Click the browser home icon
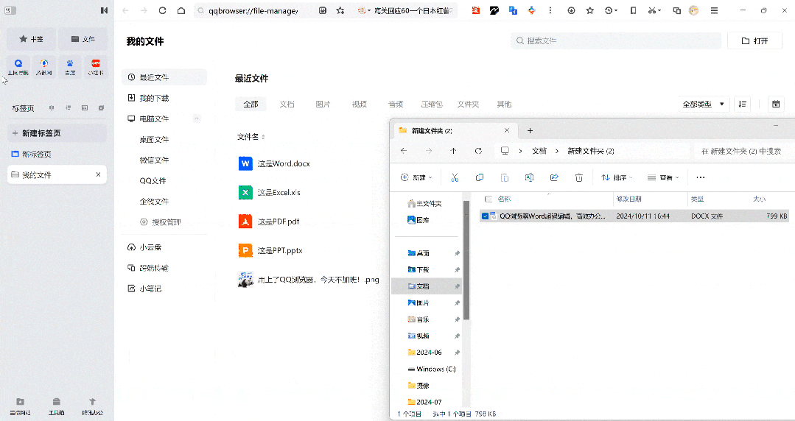This screenshot has height=421, width=795. click(181, 11)
